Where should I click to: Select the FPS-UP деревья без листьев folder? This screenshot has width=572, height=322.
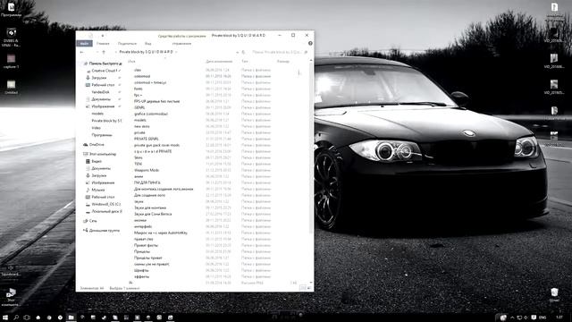157,101
